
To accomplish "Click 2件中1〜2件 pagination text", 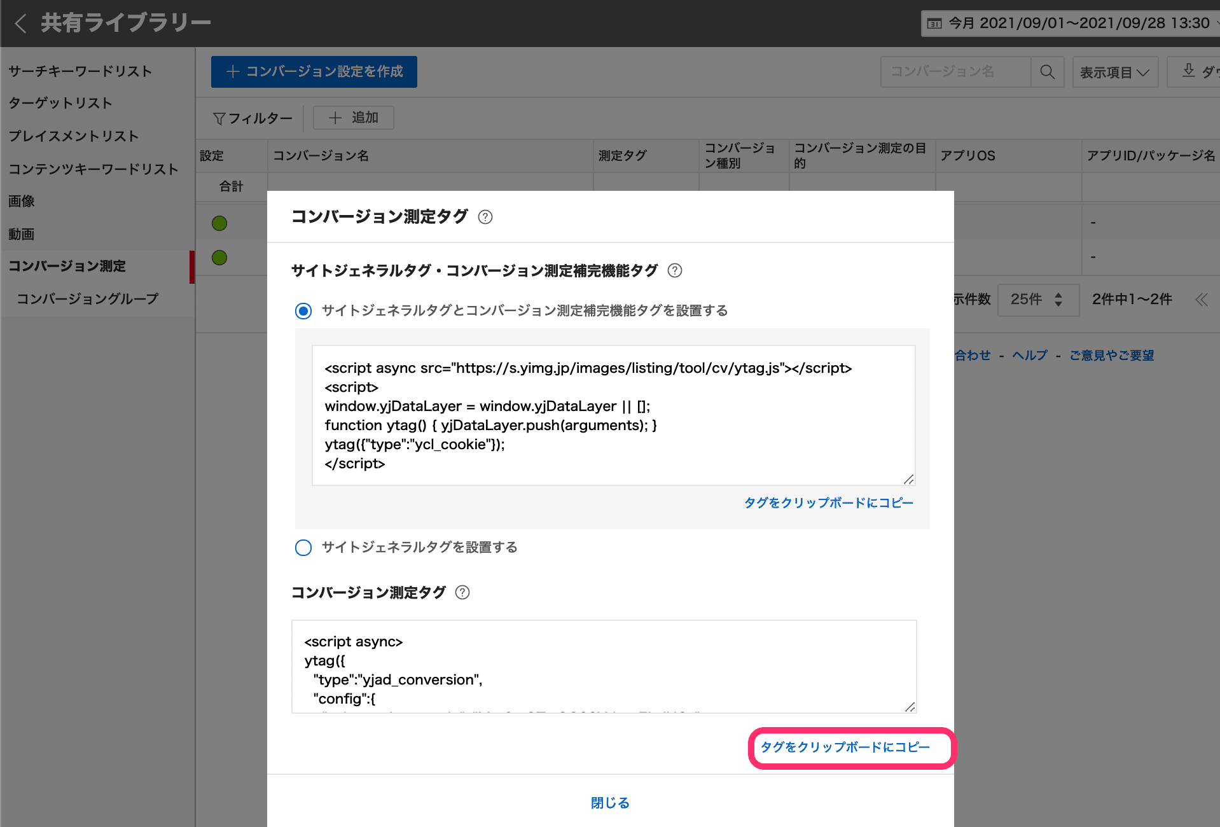I will tap(1132, 300).
